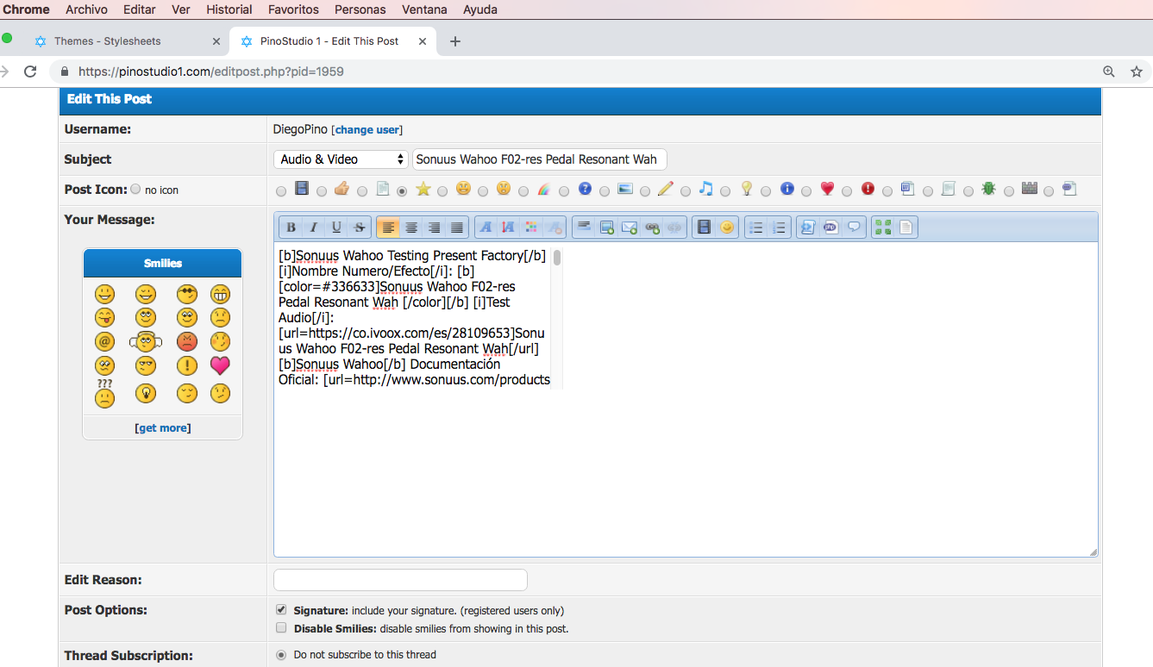1153x667 pixels.
Task: Apply italic formatting in the editor
Action: point(314,228)
